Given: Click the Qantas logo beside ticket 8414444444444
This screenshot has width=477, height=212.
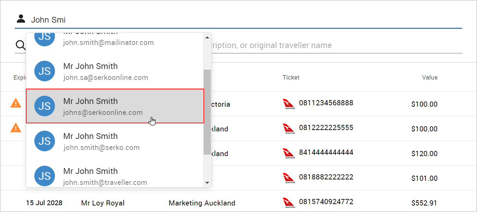Looking at the screenshot, I should 288,153.
